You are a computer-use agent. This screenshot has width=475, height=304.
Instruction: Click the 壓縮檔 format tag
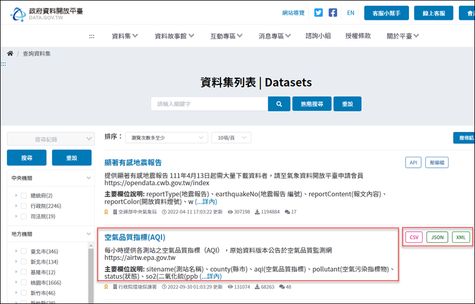[437, 162]
